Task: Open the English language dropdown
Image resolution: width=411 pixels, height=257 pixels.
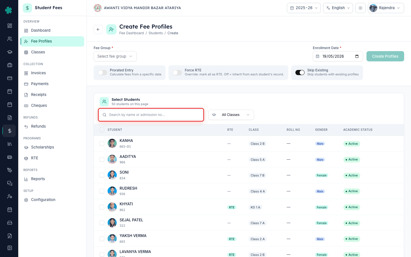Action: (338, 8)
